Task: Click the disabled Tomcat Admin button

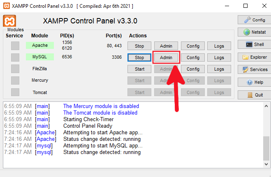Action: click(166, 92)
